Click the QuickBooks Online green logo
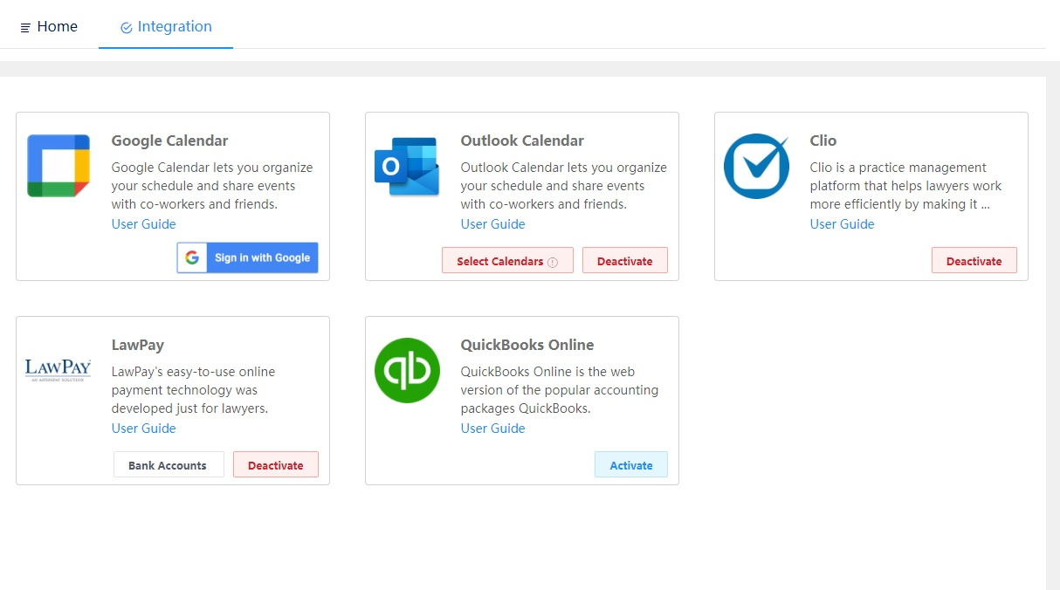1060x590 pixels. pyautogui.click(x=407, y=370)
